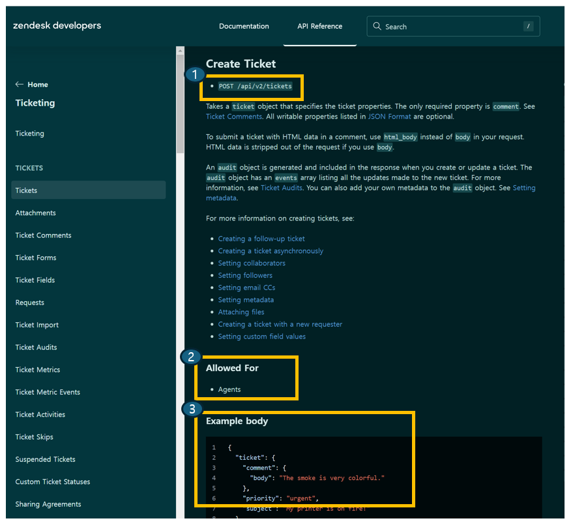Click the sidebar vertical scrollbar thumb
The width and height of the screenshot is (573, 525).
tap(180, 104)
